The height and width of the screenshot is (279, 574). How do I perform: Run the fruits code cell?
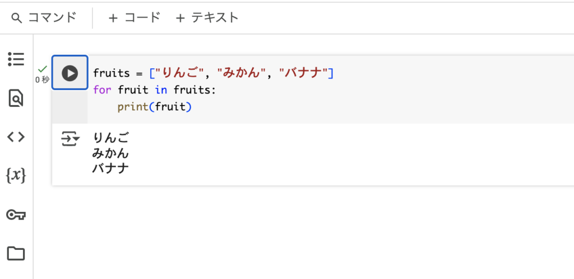coord(70,73)
